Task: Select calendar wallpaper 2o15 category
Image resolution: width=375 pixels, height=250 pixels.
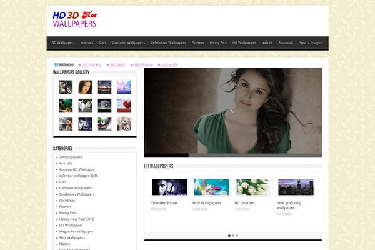Action: [79, 176]
